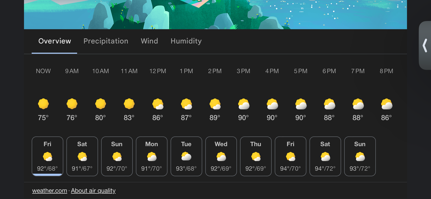Viewport: 431px width, 199px height.
Task: Click the landscape illustration banner
Action: (x=215, y=14)
